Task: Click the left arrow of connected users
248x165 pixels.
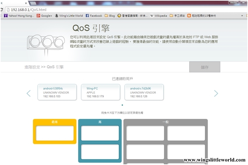Action: [29, 93]
